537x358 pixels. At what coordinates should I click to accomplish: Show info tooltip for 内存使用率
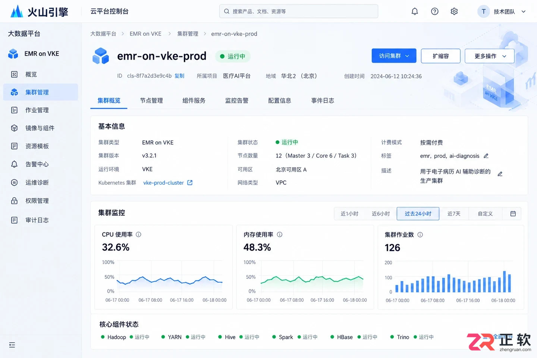click(x=280, y=235)
